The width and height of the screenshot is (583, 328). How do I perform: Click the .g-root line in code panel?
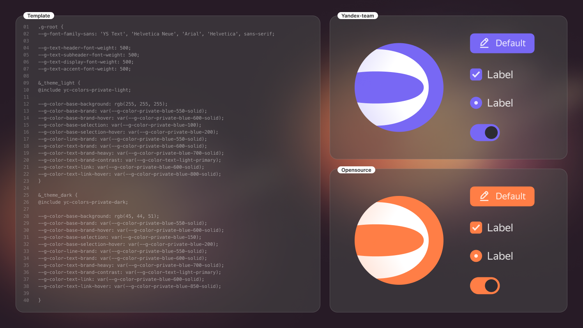pyautogui.click(x=51, y=27)
